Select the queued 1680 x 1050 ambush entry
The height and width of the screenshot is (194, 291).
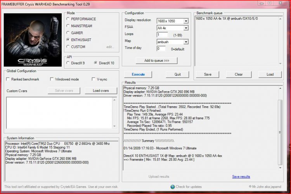point(227,19)
